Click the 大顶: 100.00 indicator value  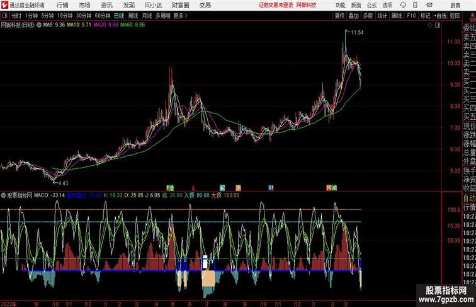point(225,195)
